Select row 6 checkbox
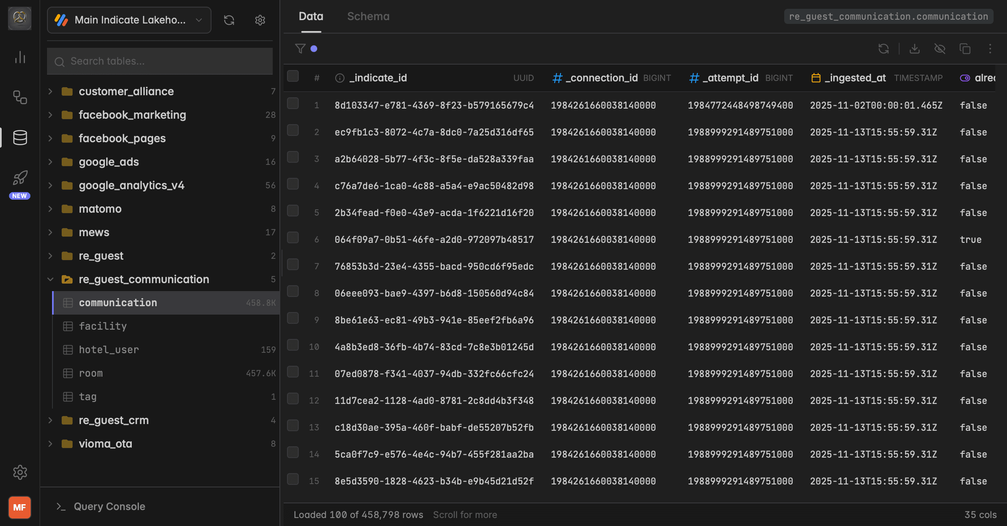1007x526 pixels. tap(293, 237)
